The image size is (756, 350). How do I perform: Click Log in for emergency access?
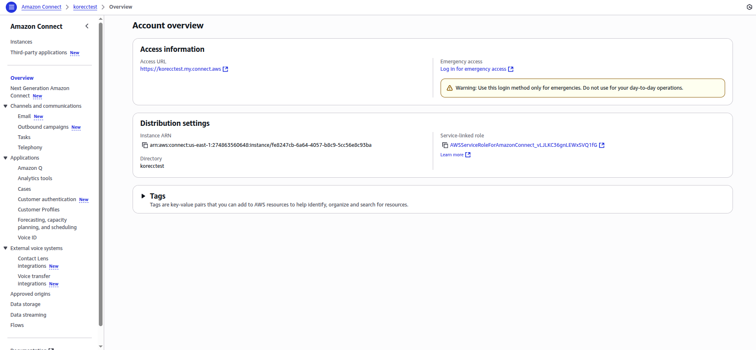473,69
